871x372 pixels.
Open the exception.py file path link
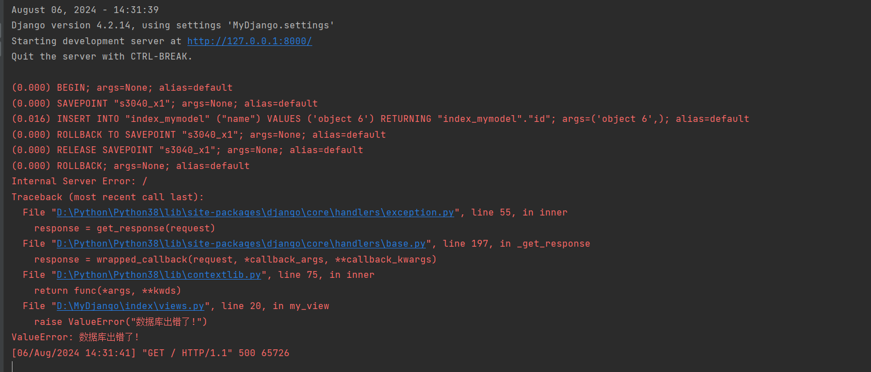[x=255, y=213]
